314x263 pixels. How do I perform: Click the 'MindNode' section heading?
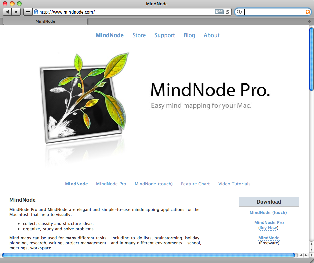tap(23, 200)
